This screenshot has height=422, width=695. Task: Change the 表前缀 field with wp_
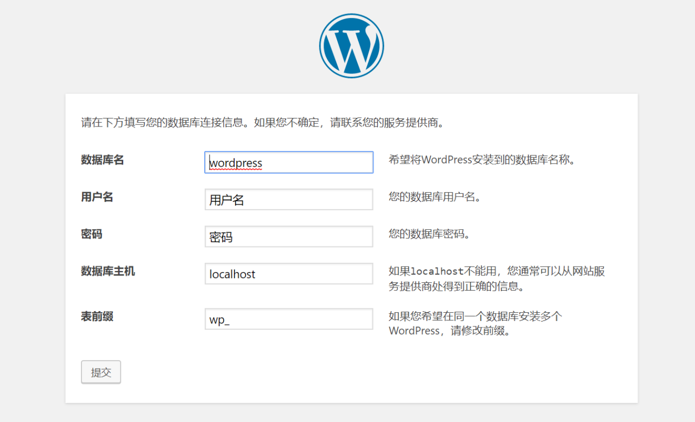[289, 319]
